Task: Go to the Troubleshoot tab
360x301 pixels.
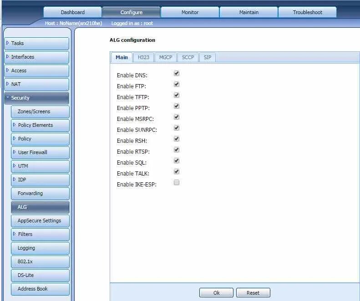Action: [307, 12]
